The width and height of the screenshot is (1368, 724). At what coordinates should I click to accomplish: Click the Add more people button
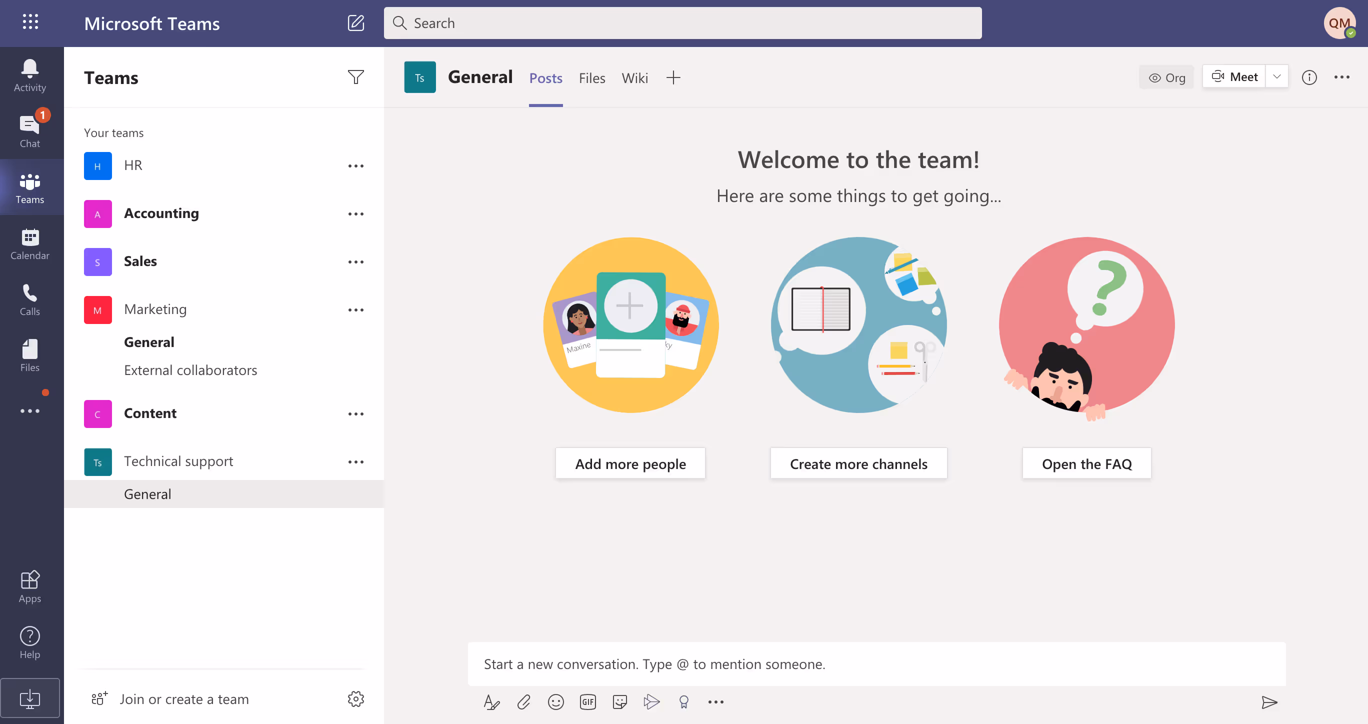click(x=630, y=463)
